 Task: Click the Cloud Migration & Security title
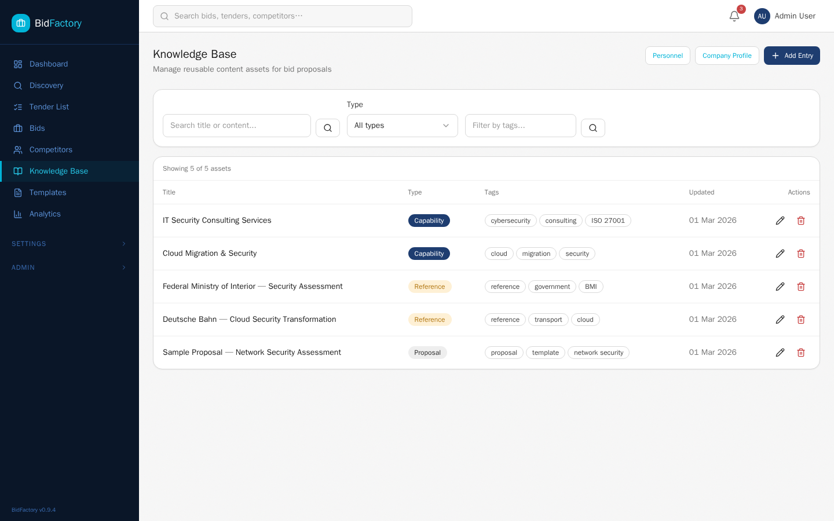pos(210,254)
